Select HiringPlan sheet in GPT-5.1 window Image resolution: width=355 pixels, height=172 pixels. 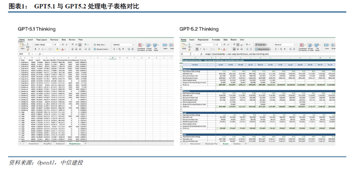(x=47, y=144)
